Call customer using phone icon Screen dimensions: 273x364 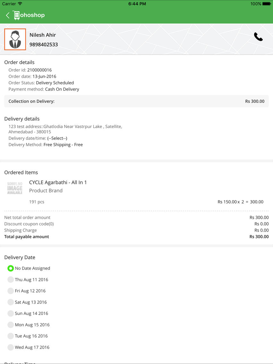pos(258,37)
